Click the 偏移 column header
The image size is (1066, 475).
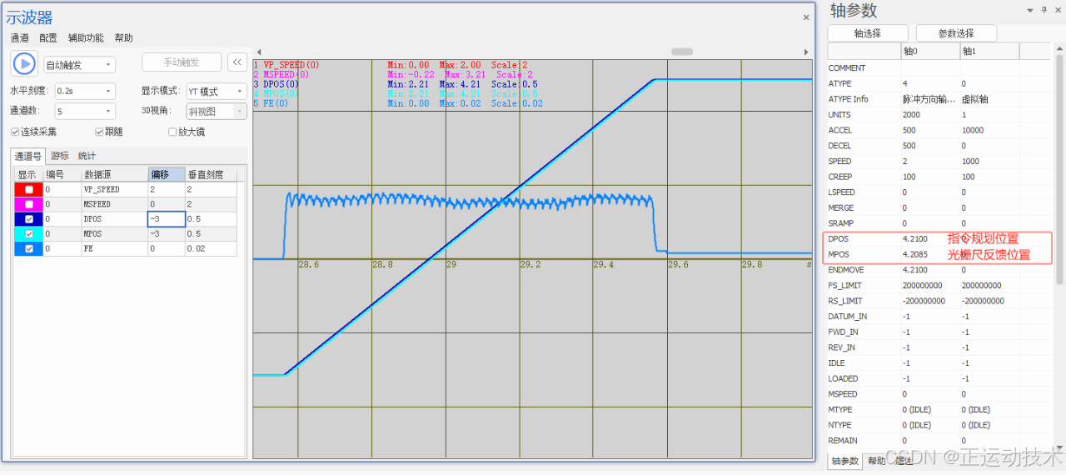(x=167, y=175)
